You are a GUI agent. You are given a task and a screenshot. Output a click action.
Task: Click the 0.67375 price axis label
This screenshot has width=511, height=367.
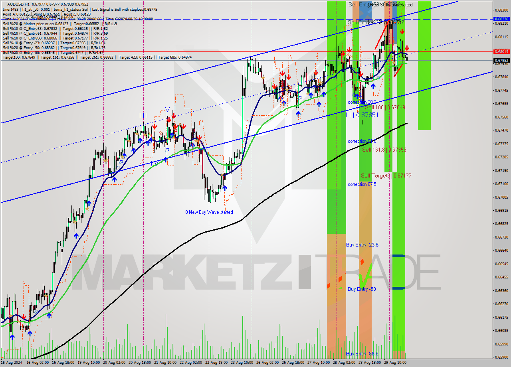click(x=501, y=144)
